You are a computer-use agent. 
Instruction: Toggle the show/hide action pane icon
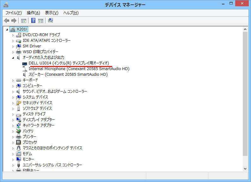point(41,21)
